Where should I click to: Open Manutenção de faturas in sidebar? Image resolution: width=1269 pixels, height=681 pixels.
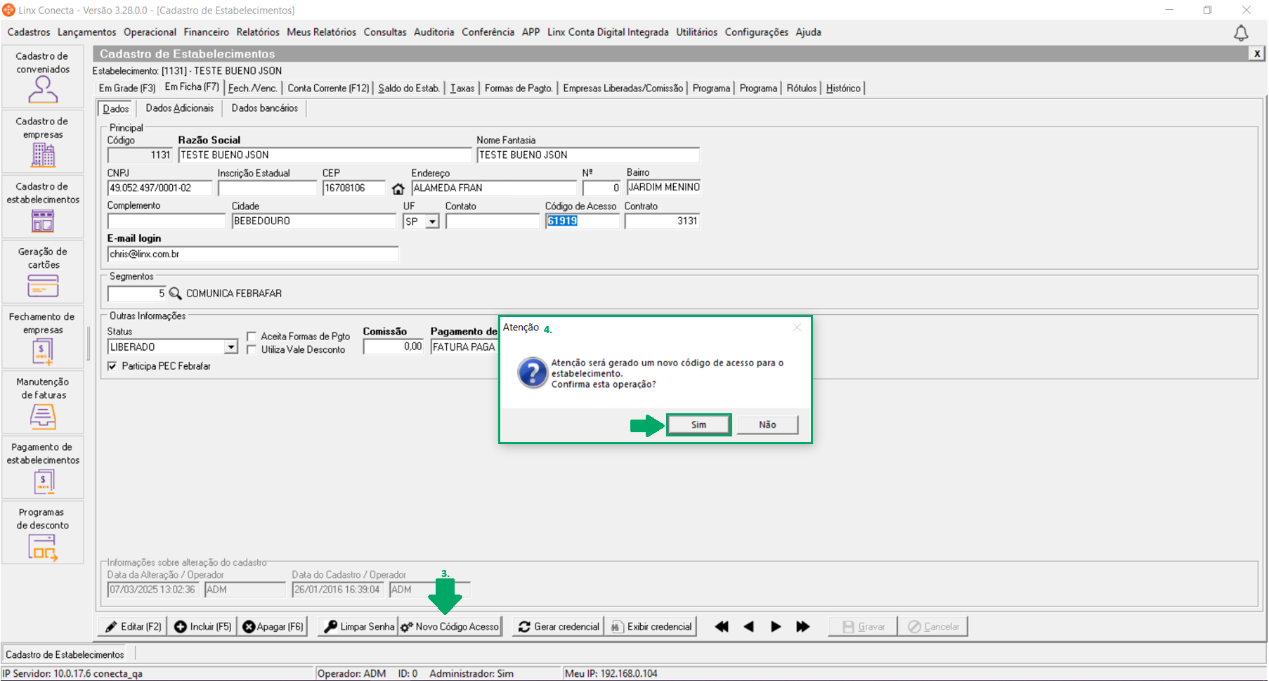click(43, 403)
